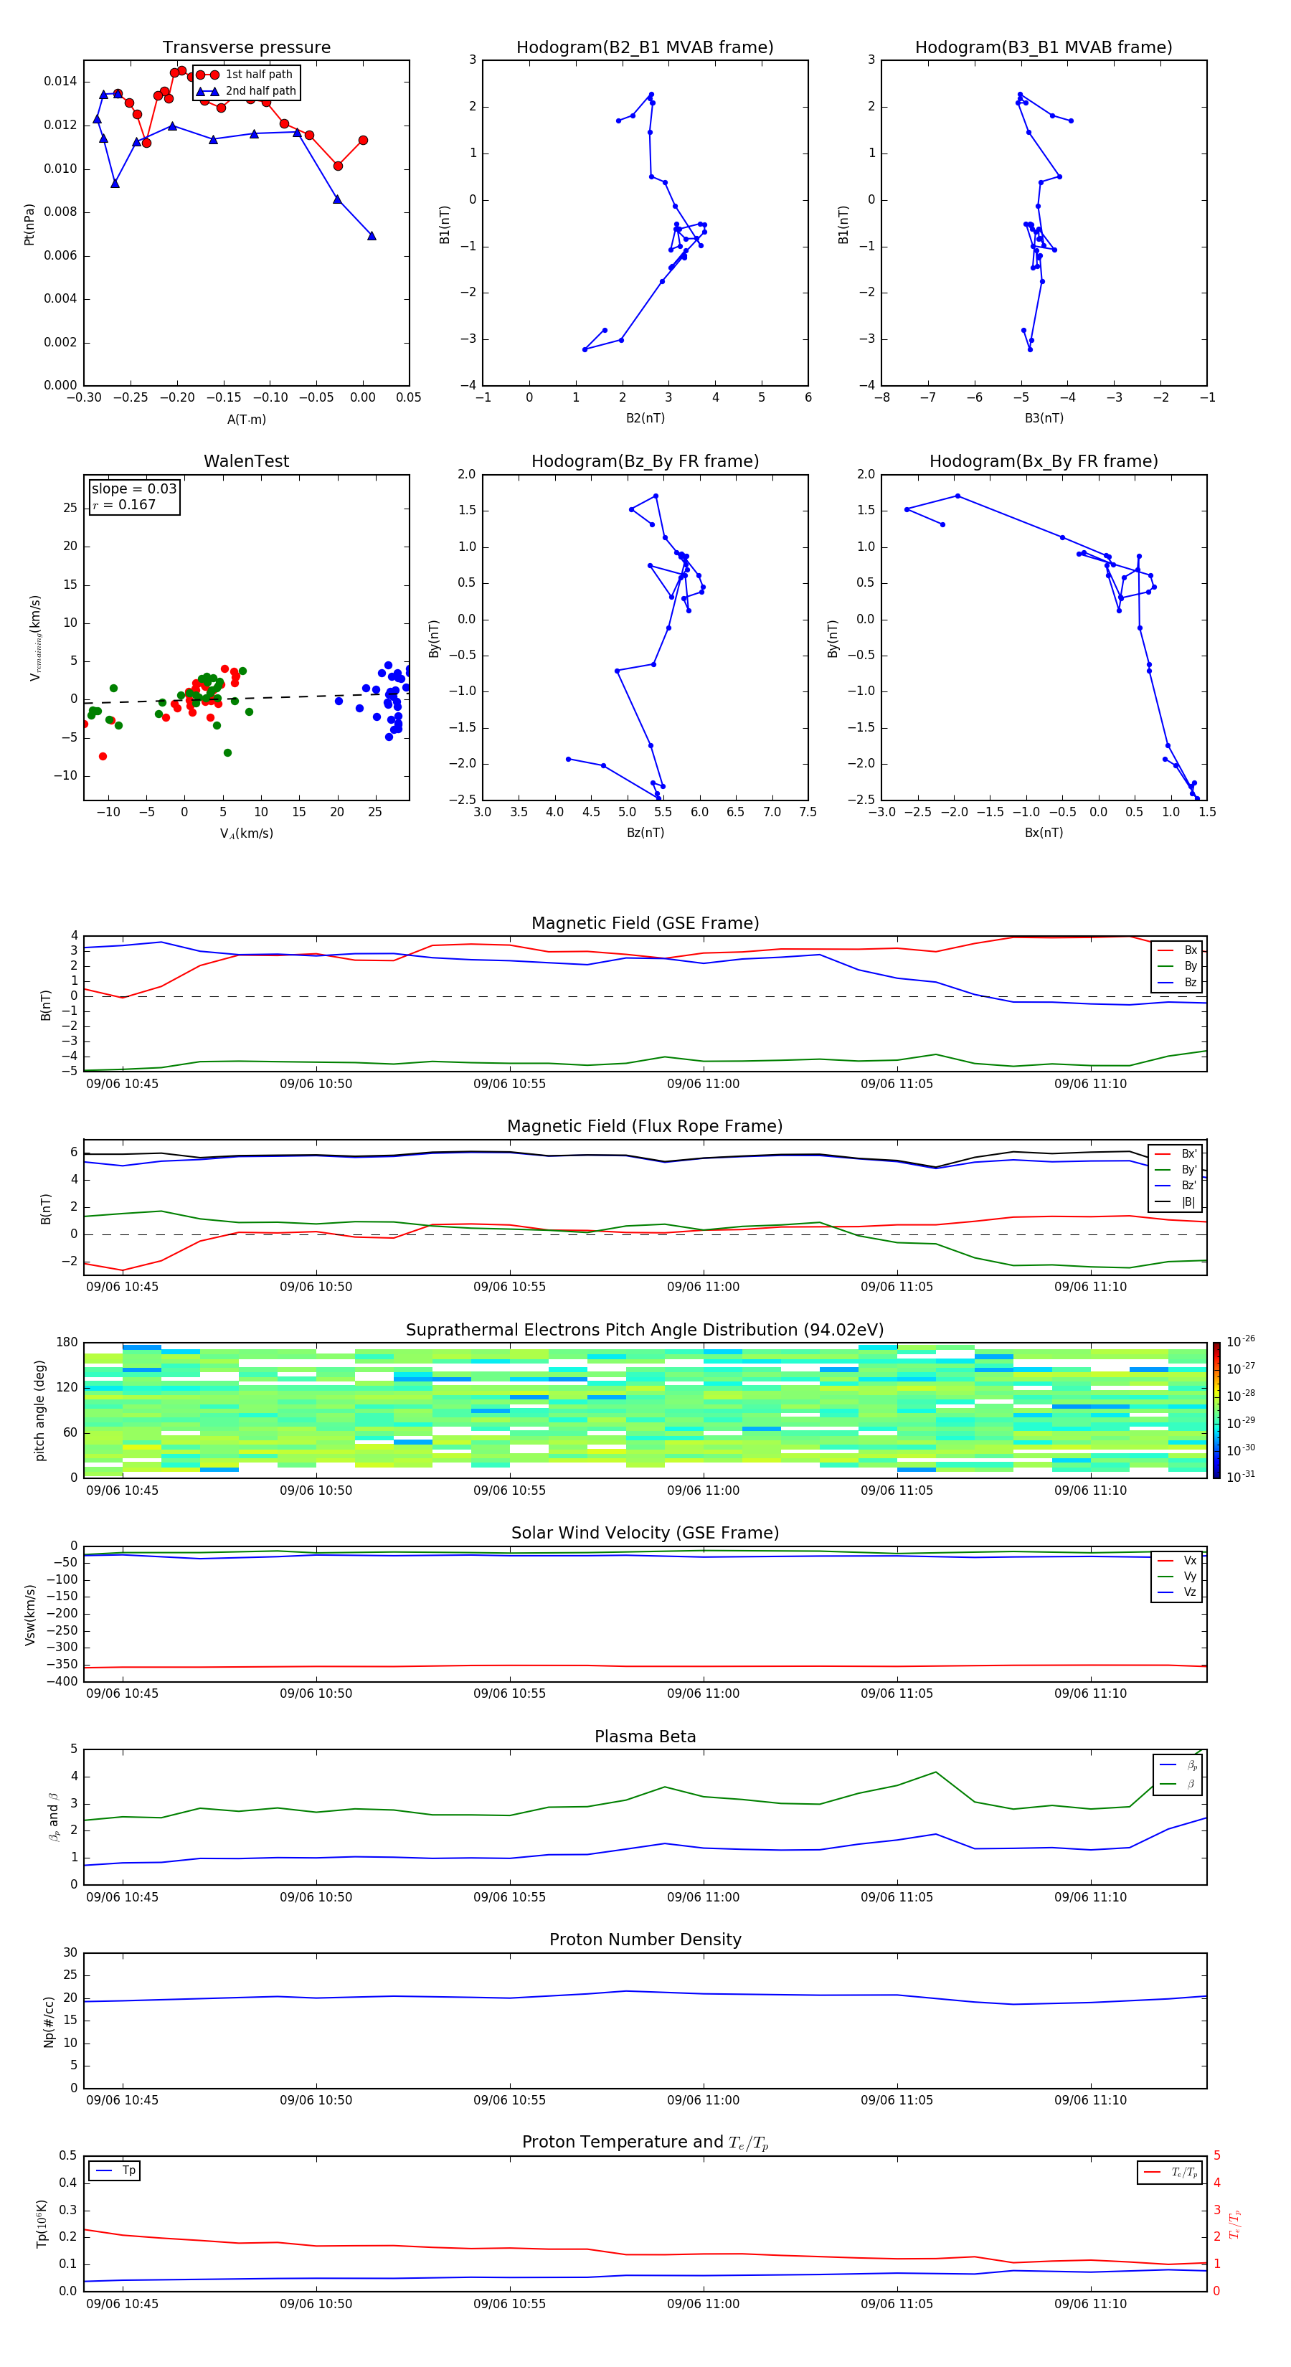Click "09/06 11:10" tick under GSE magnetic field plot

[x=1091, y=1083]
